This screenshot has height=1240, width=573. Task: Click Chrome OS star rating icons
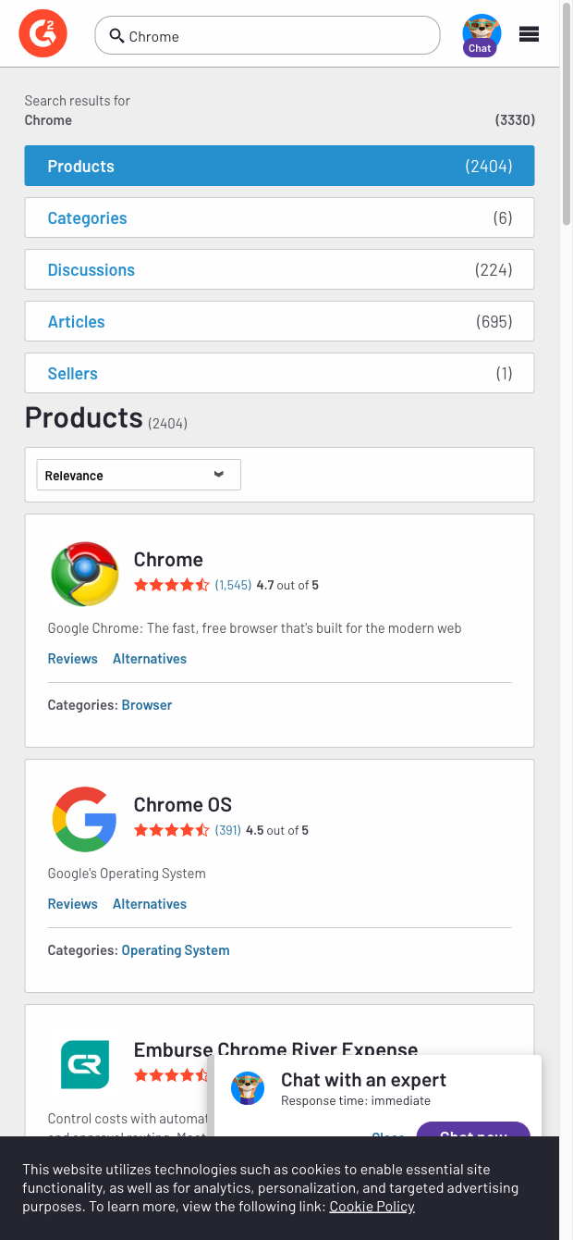coord(171,830)
